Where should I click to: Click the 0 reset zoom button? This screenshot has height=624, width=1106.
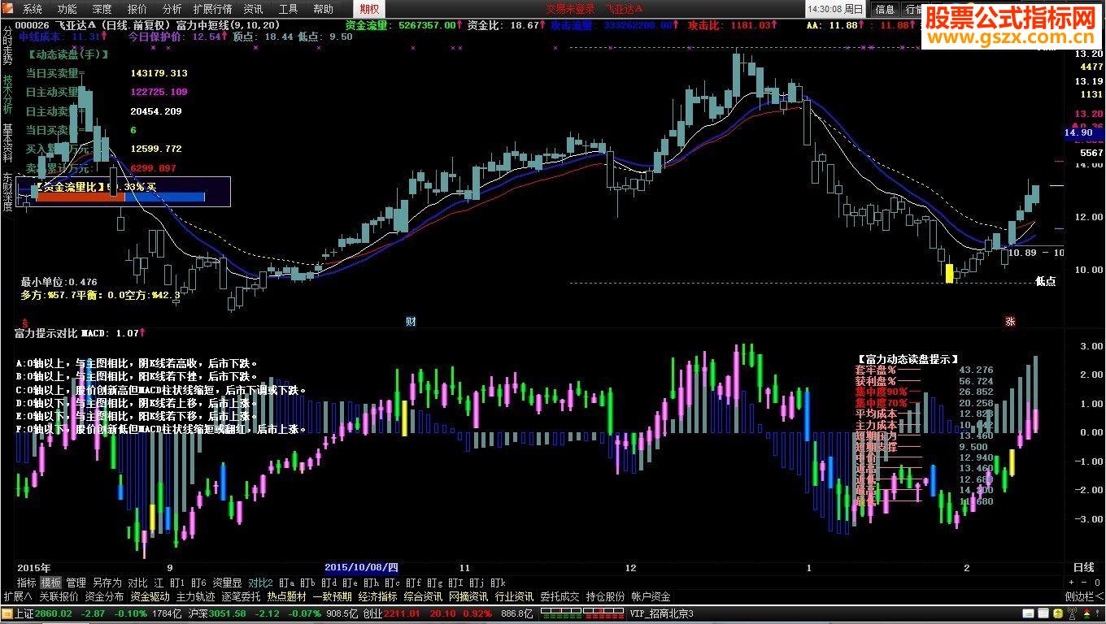pyautogui.click(x=1096, y=583)
